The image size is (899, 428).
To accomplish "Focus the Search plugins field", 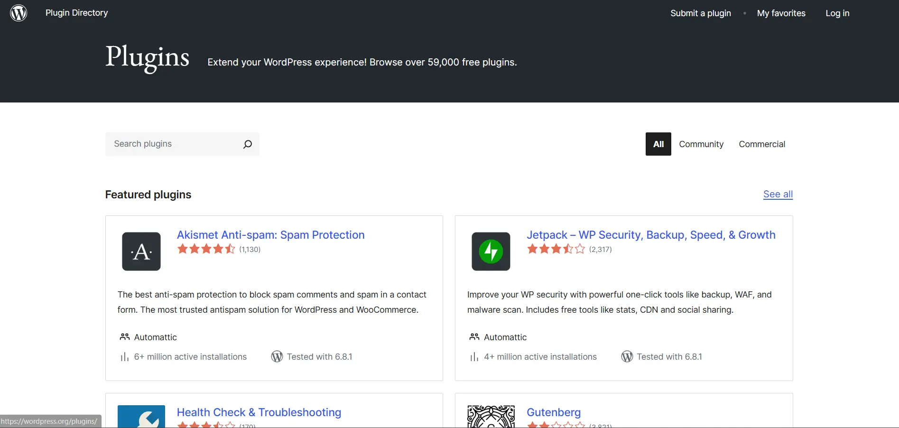I will click(x=183, y=144).
